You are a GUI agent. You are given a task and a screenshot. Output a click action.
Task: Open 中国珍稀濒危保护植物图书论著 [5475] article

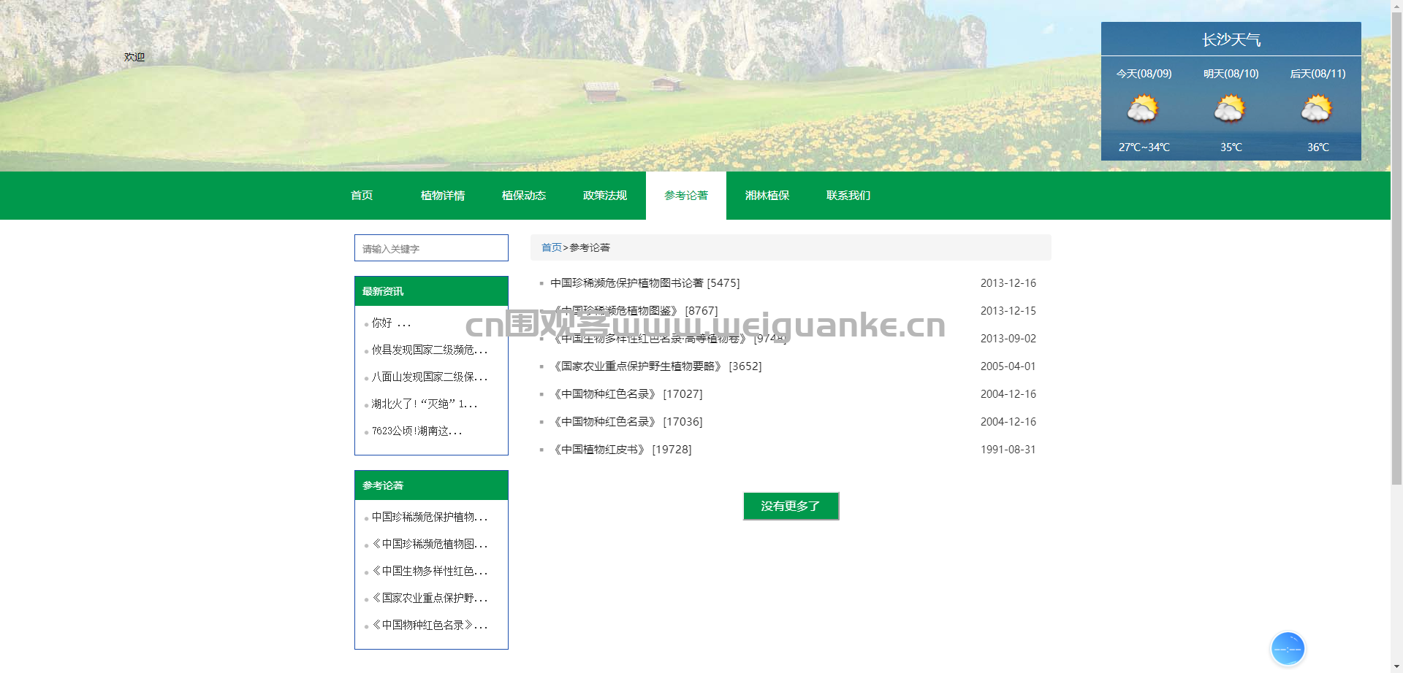click(645, 283)
